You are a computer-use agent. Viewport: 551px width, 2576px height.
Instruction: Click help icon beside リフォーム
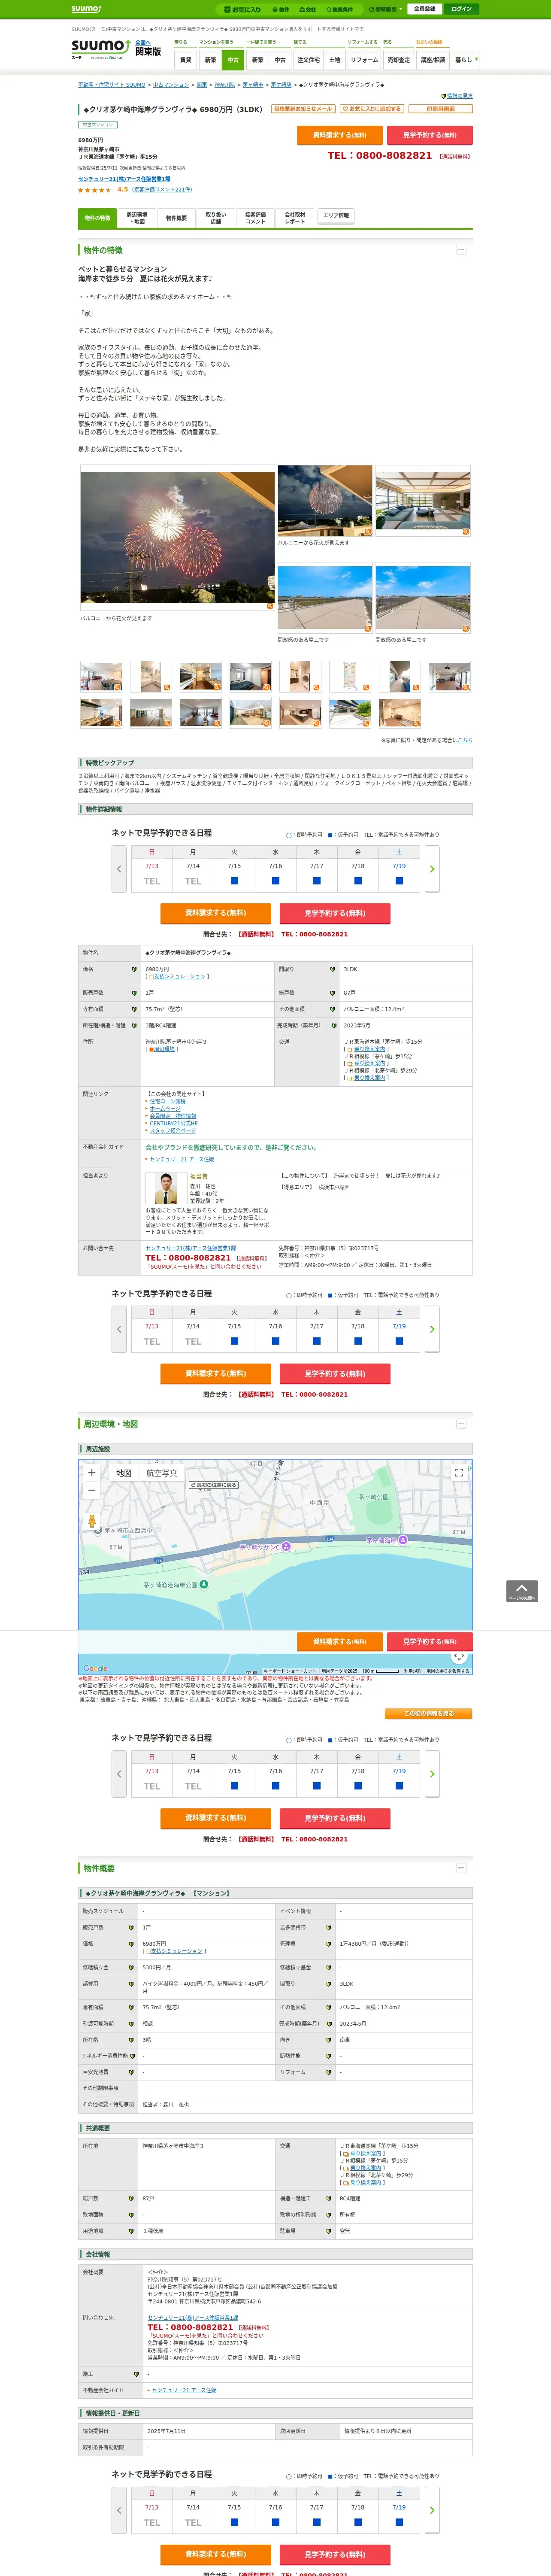[328, 2071]
